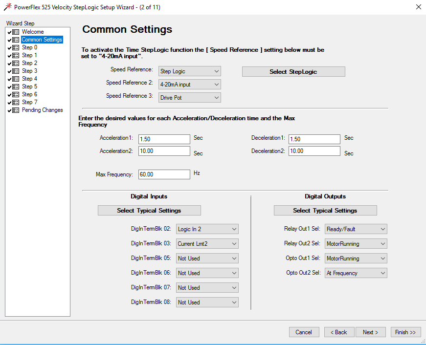Go back to the previous wizard page
This screenshot has height=345, width=426.
point(339,332)
